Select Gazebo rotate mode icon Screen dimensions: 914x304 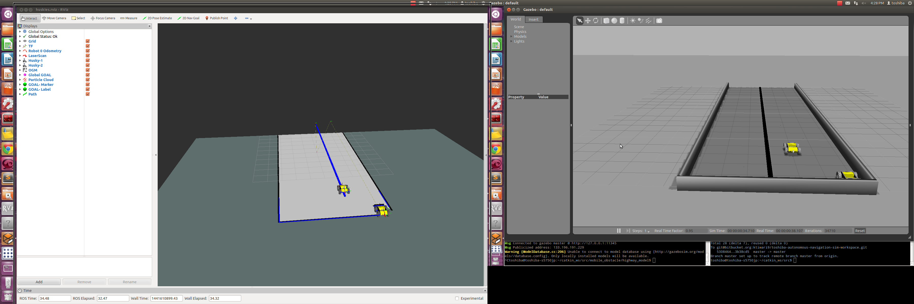point(596,21)
